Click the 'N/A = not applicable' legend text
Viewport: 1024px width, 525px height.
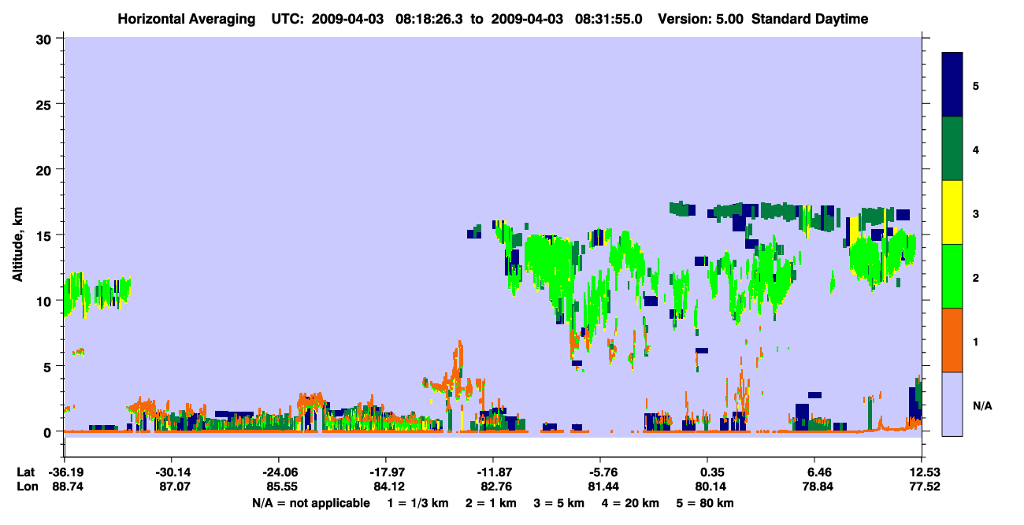310,503
